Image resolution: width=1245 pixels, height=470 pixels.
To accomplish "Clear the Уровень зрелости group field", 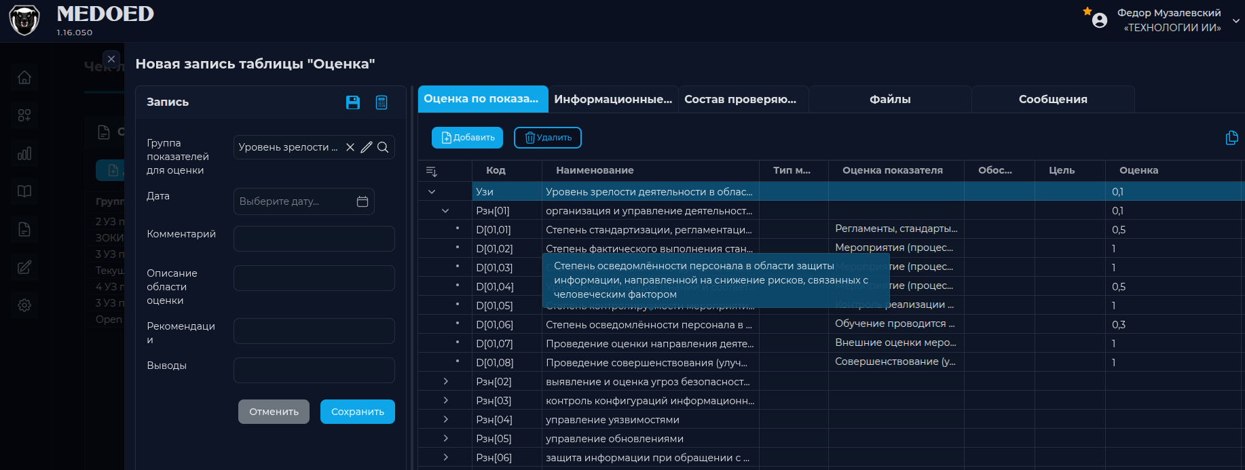I will click(350, 147).
